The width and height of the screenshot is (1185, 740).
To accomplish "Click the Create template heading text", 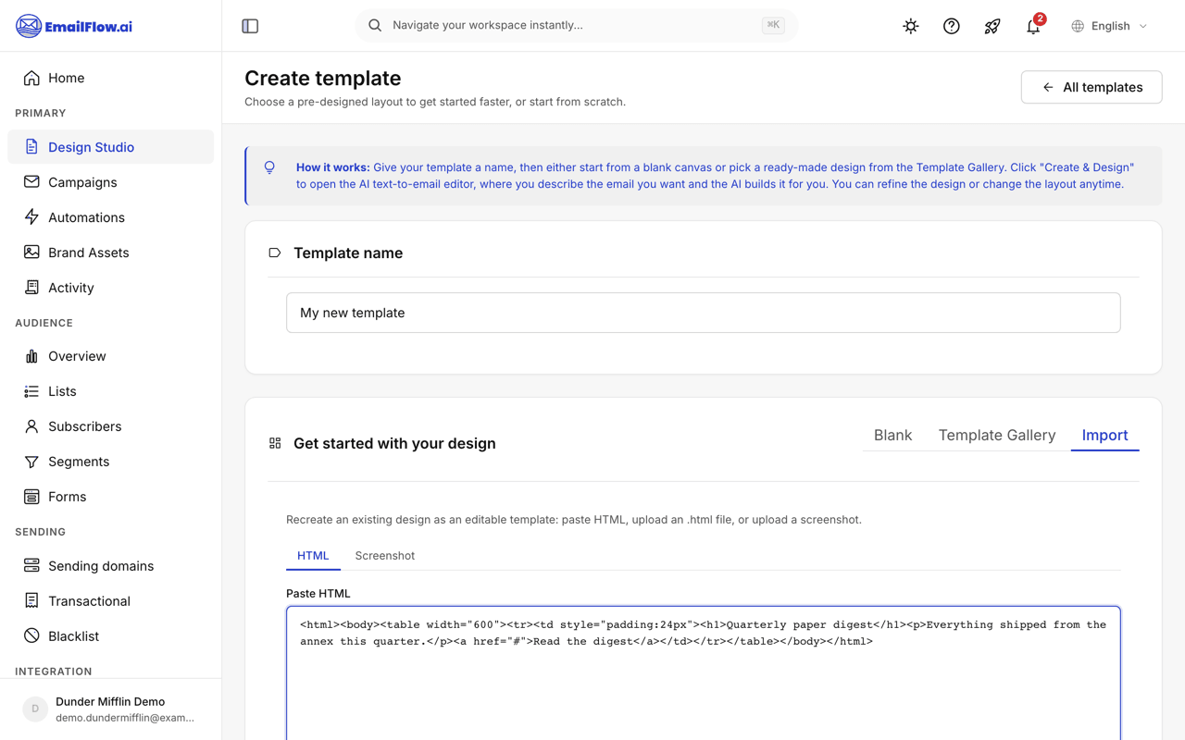I will click(x=323, y=78).
